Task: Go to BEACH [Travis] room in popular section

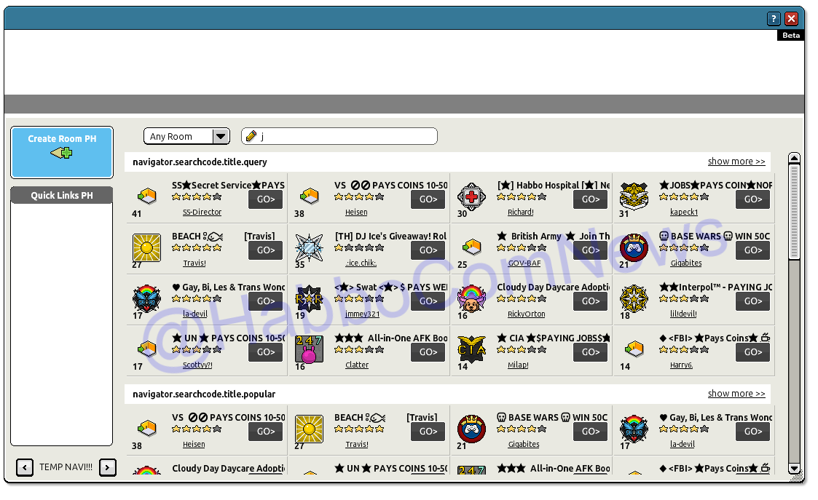Action: tap(428, 431)
